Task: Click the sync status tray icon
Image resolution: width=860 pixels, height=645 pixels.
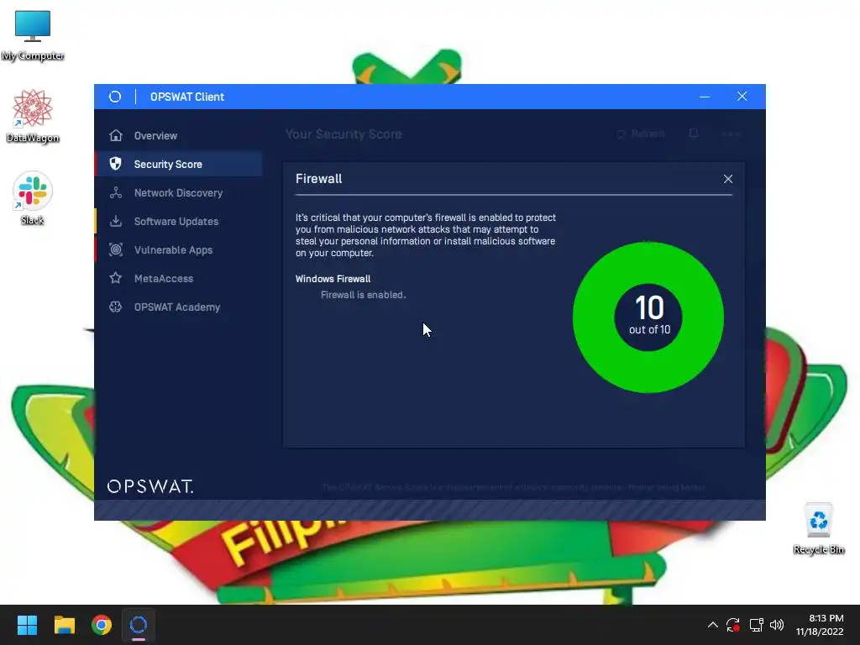Action: (x=732, y=625)
